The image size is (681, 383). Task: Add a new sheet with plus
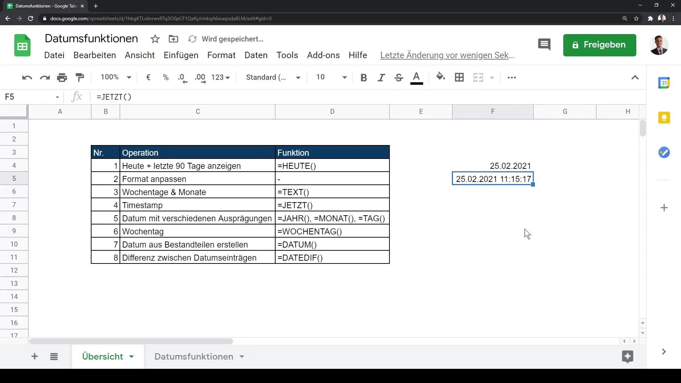pyautogui.click(x=34, y=356)
